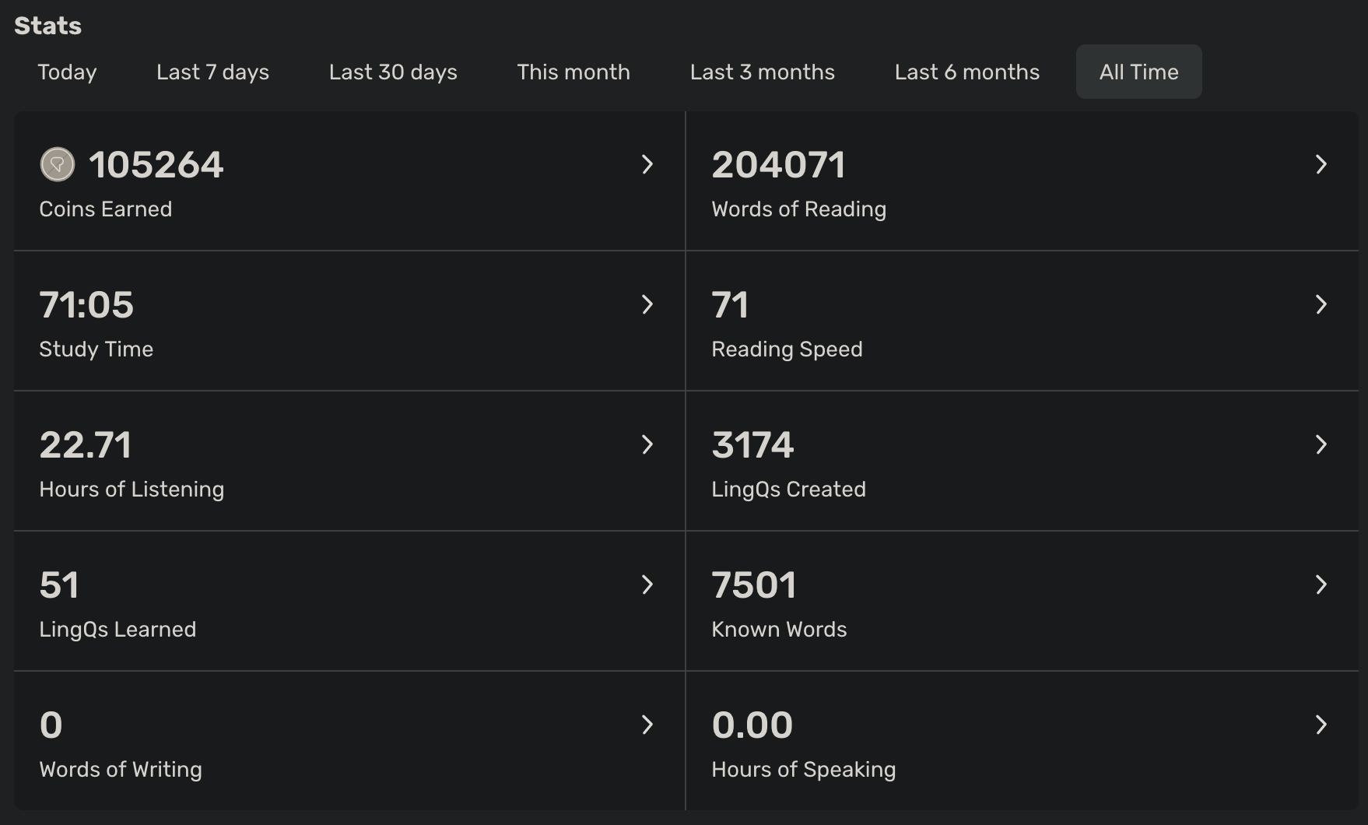Image resolution: width=1368 pixels, height=825 pixels.
Task: Switch to Last 3 months view
Action: (762, 72)
